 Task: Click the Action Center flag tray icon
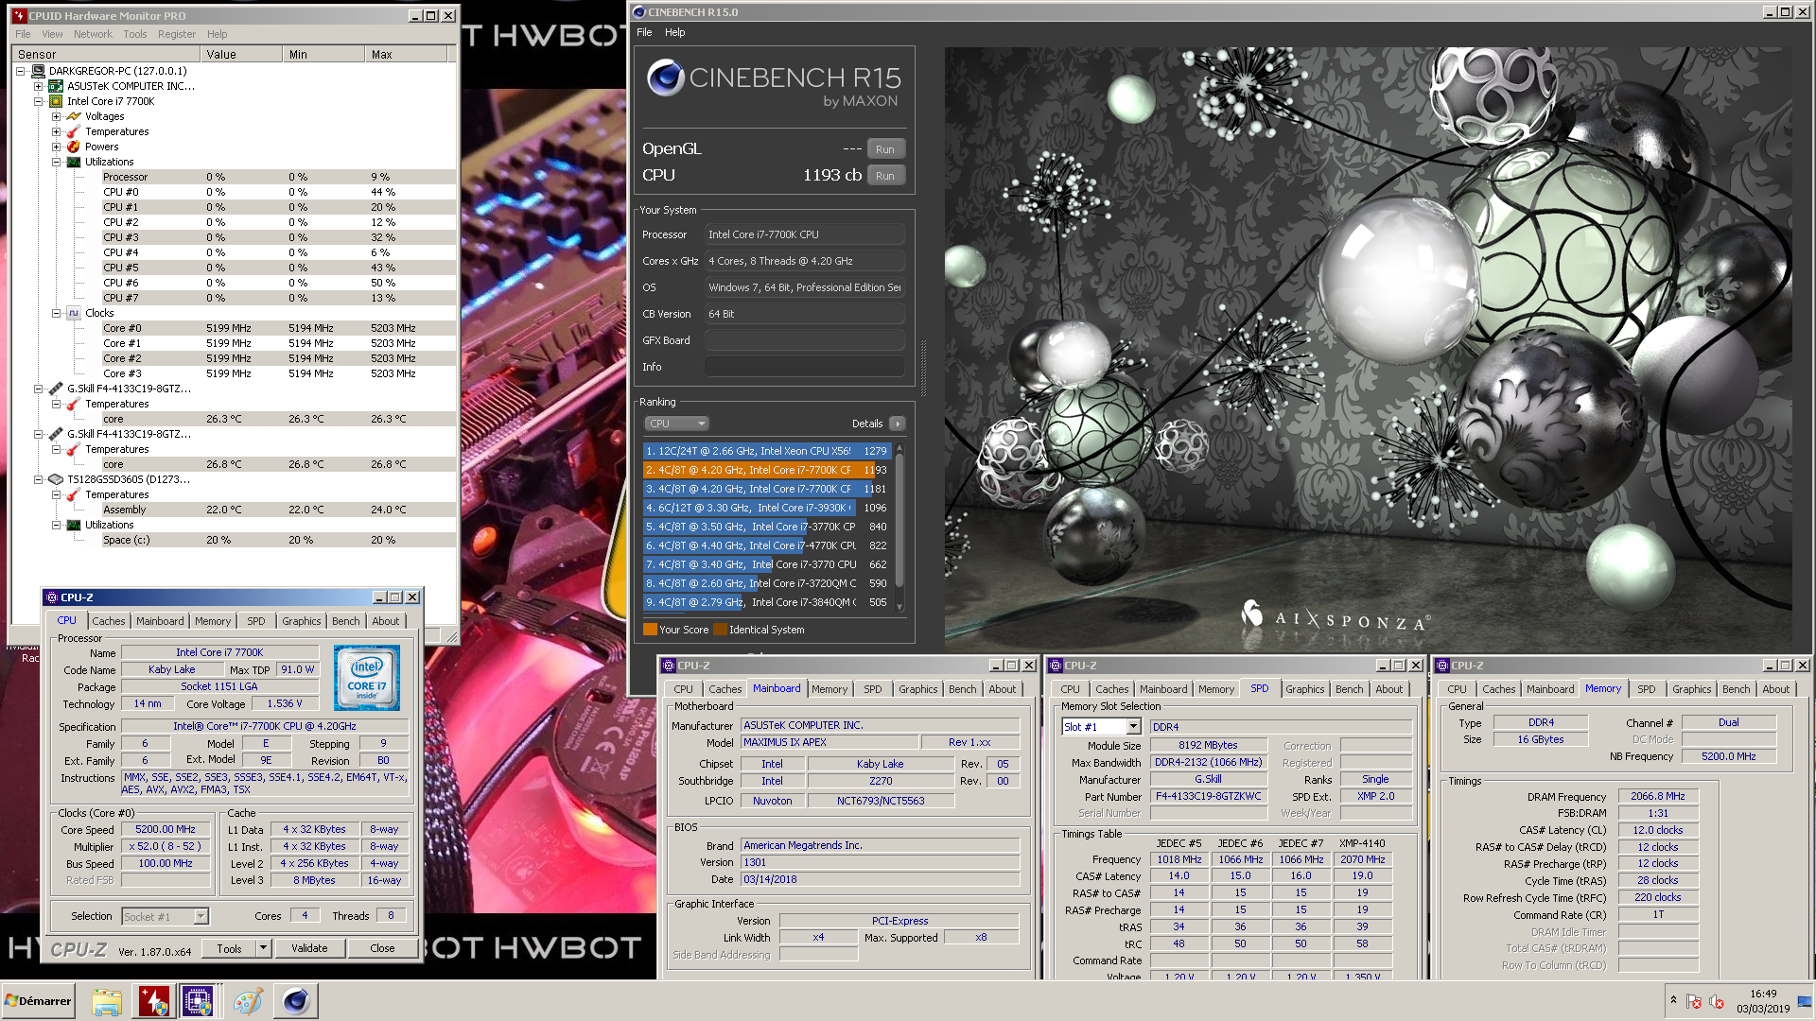click(x=1694, y=1001)
